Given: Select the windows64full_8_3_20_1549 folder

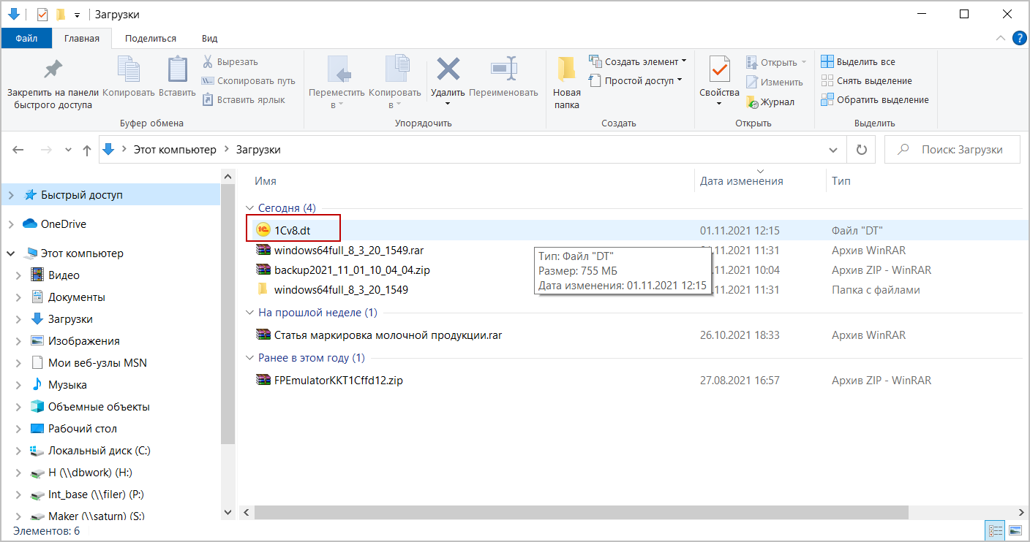Looking at the screenshot, I should [341, 290].
